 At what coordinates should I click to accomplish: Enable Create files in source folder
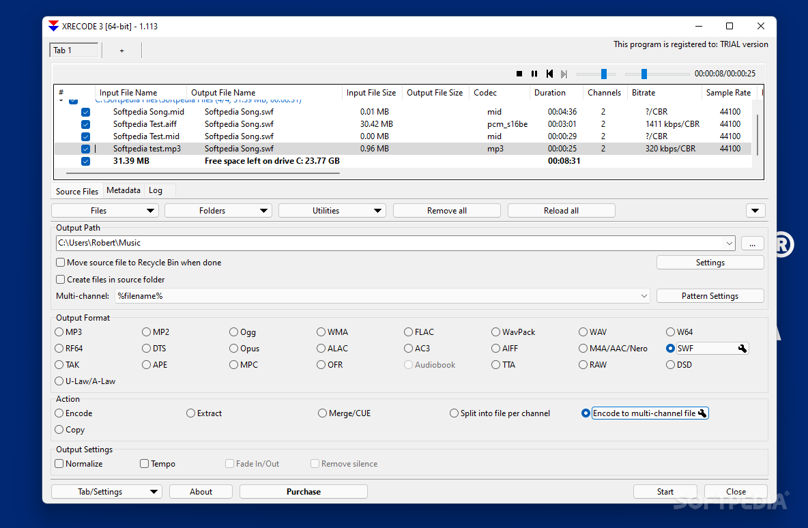click(x=60, y=279)
